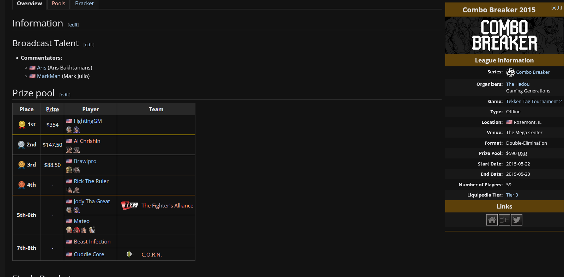Open Brawlpro player page
The image size is (564, 277).
click(85, 161)
